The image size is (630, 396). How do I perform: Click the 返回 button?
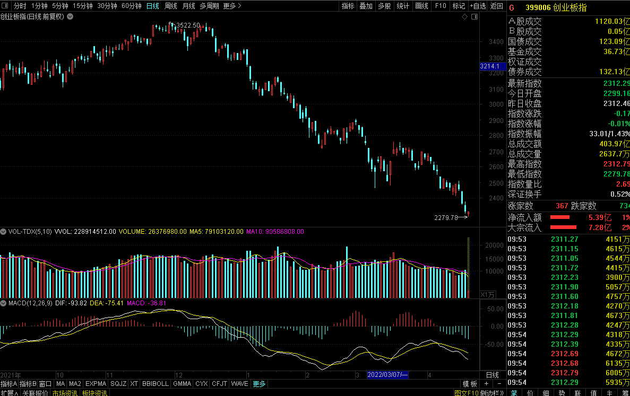pyautogui.click(x=496, y=6)
